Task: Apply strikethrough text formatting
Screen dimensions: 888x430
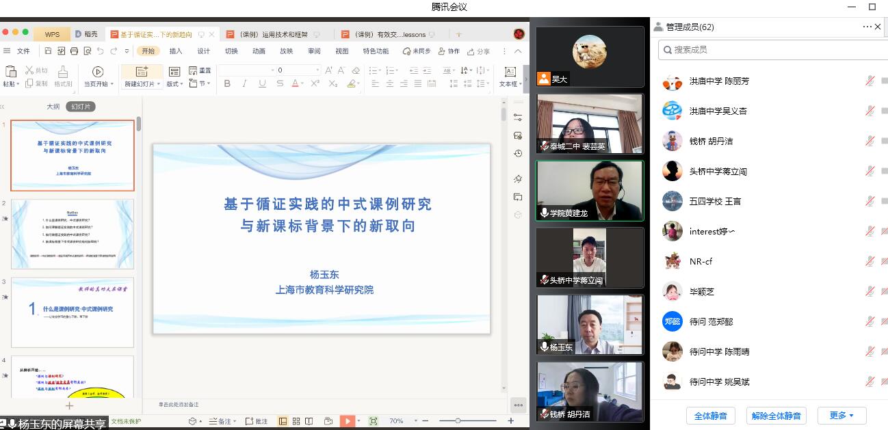Action: [280, 83]
